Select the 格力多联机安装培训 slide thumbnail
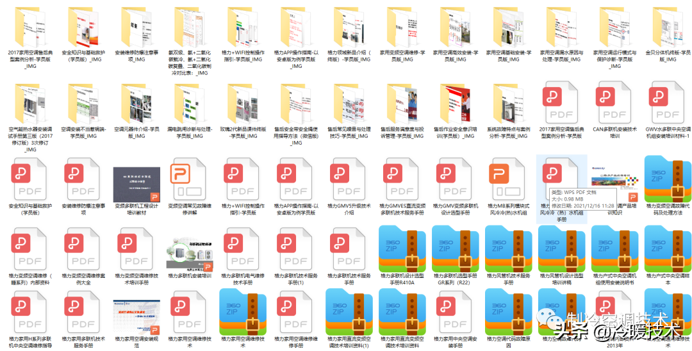The height and width of the screenshot is (351, 692). pyautogui.click(x=190, y=254)
